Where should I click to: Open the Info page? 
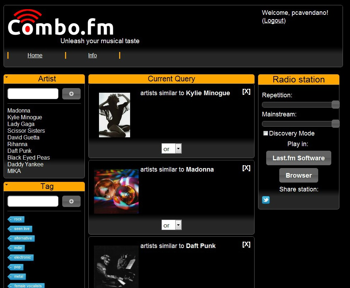(x=92, y=56)
